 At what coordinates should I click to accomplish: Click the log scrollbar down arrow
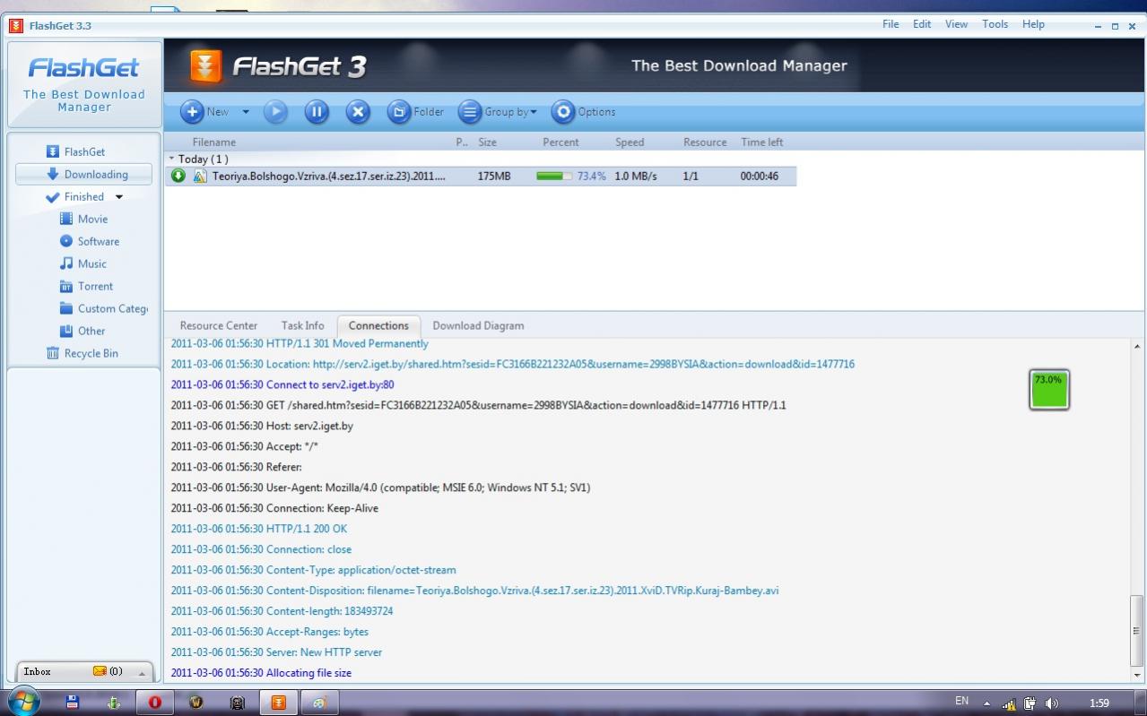[1137, 674]
